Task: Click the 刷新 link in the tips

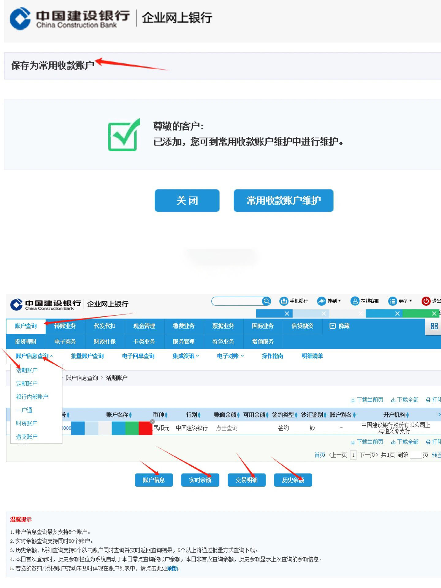Action: tap(173, 568)
